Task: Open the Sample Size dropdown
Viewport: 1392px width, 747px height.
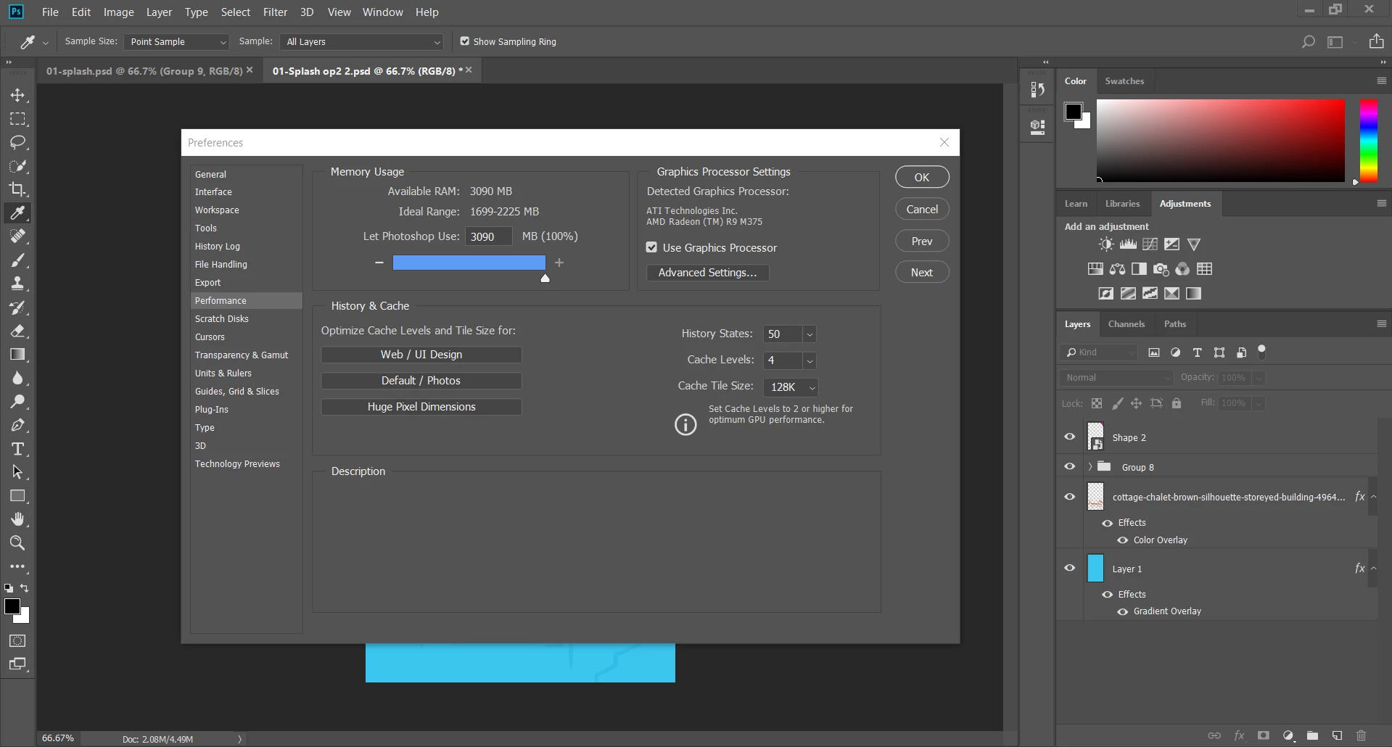Action: [176, 42]
